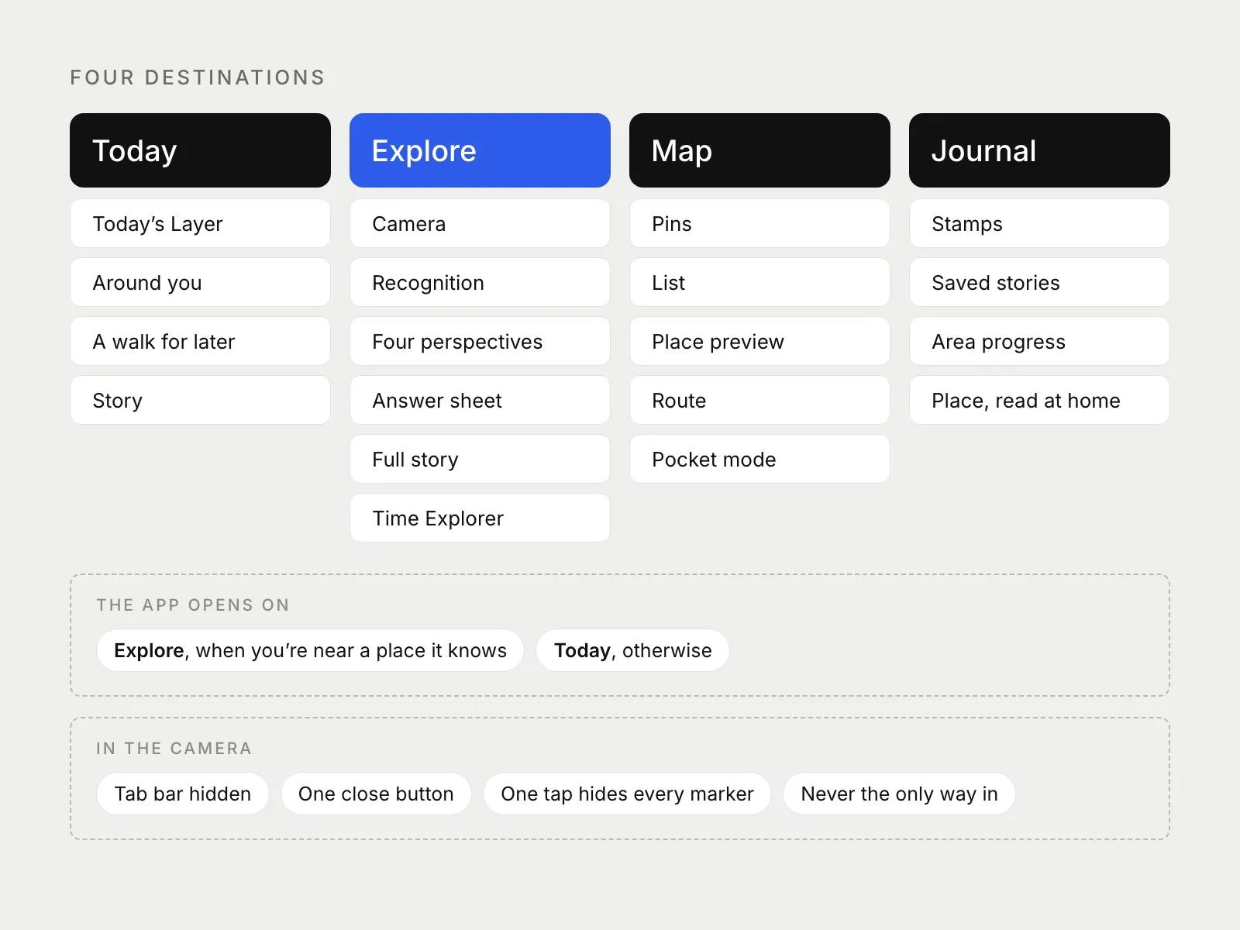This screenshot has height=930, width=1240.
Task: Select the Today destination header
Action: click(x=200, y=150)
